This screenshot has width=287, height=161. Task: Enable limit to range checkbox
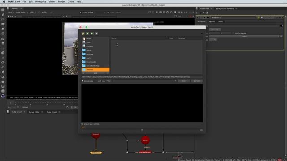pyautogui.click(x=233, y=33)
